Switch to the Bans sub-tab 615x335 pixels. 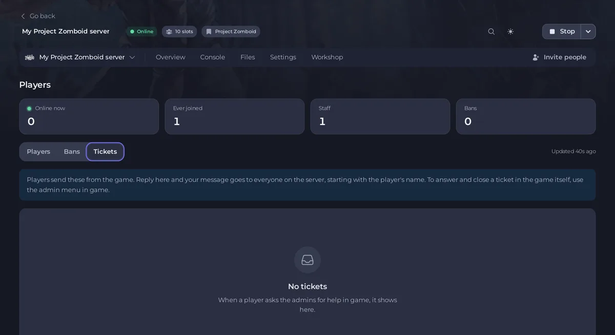[72, 152]
